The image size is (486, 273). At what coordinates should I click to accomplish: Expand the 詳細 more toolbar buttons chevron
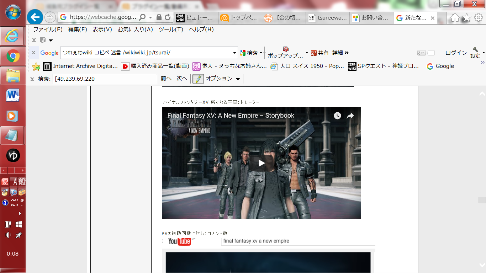pyautogui.click(x=347, y=53)
